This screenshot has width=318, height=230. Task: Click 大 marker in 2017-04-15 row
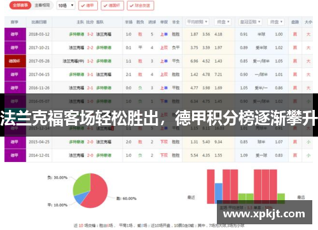308,74
